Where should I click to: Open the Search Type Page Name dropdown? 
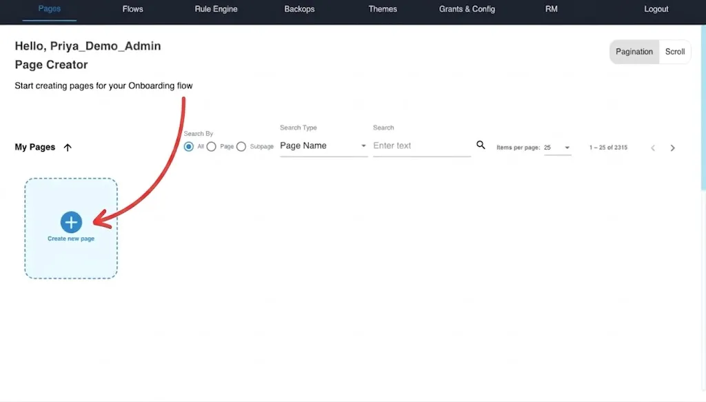pos(323,146)
